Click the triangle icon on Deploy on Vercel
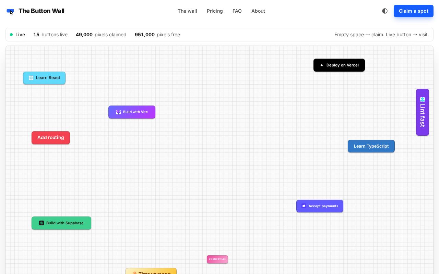 point(322,65)
